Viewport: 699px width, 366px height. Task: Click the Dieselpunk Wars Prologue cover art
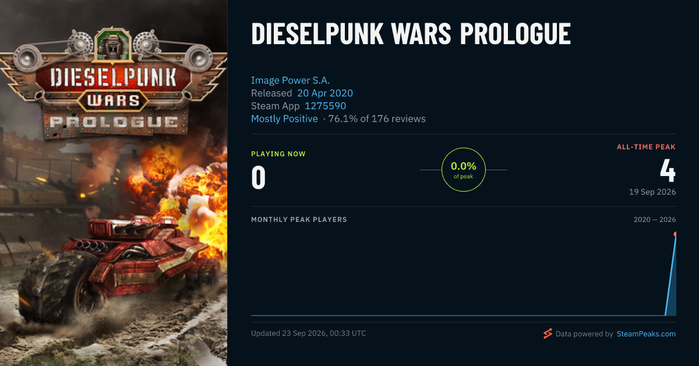(114, 183)
